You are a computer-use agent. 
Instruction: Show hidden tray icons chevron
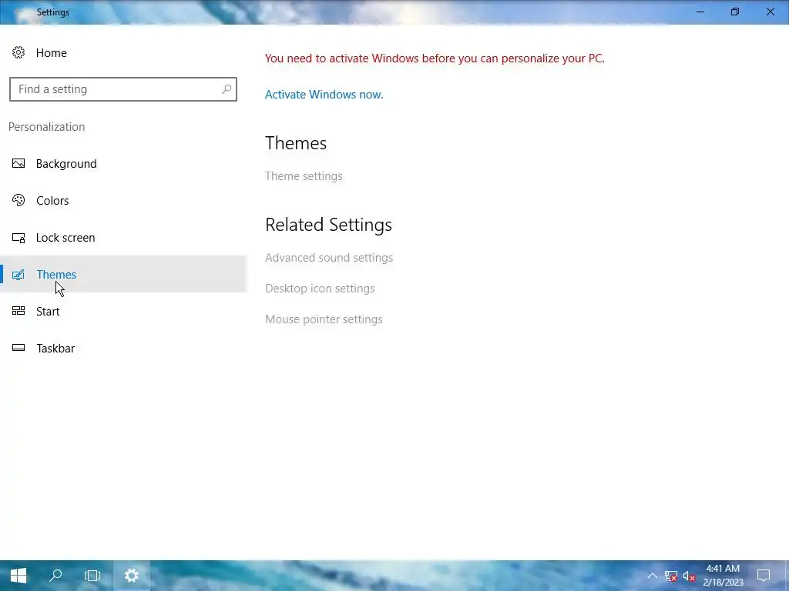tap(652, 576)
